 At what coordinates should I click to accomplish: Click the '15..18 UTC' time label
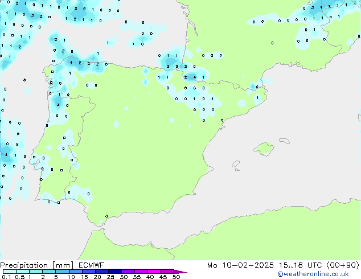[300, 265]
